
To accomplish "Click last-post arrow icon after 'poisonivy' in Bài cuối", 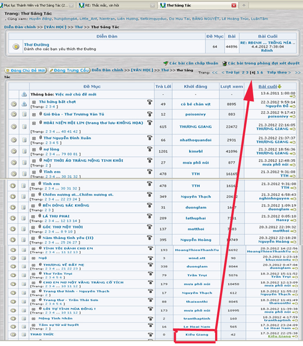I will click(x=293, y=116).
